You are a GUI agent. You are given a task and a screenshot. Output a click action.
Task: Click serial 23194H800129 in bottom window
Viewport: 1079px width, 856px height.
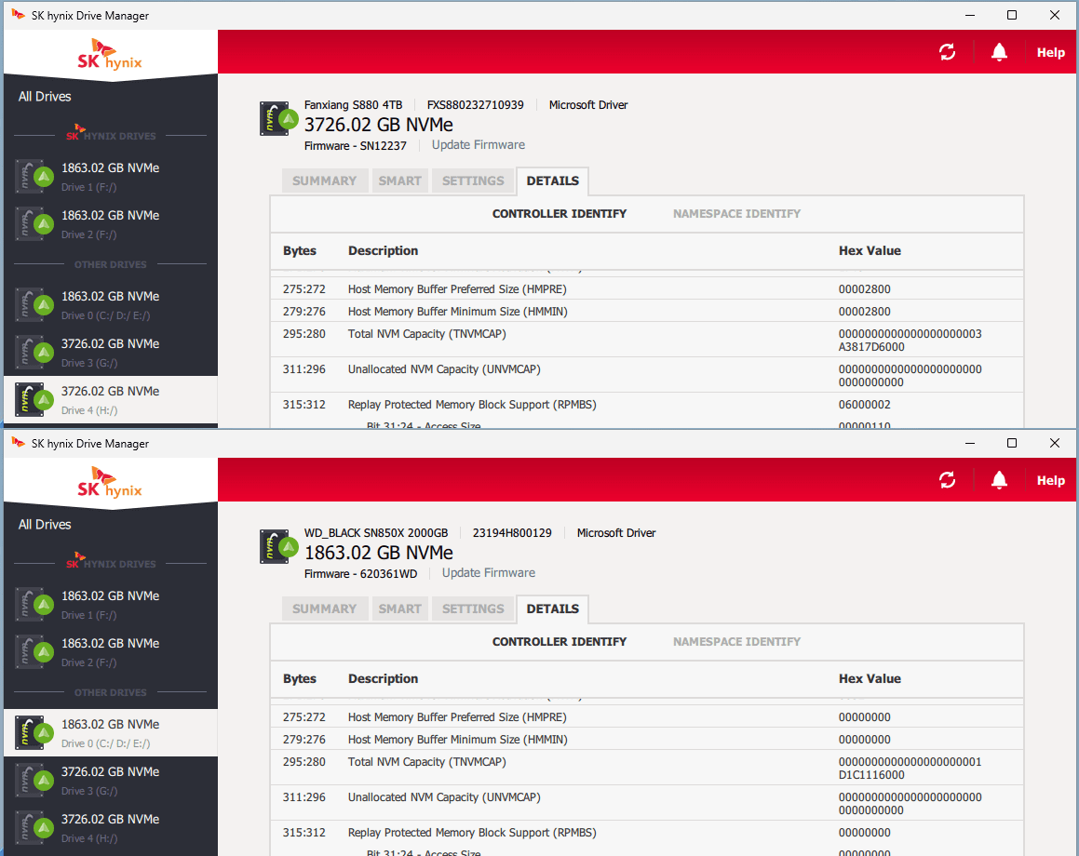click(x=512, y=533)
